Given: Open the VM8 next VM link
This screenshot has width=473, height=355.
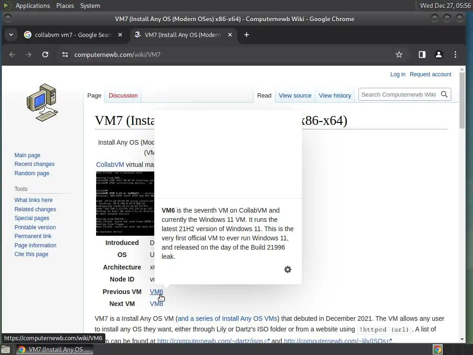Looking at the screenshot, I should point(156,304).
